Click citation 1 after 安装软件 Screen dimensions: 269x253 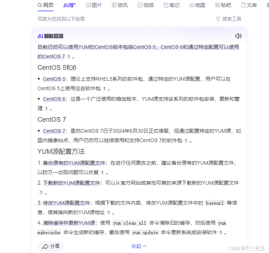(221, 233)
